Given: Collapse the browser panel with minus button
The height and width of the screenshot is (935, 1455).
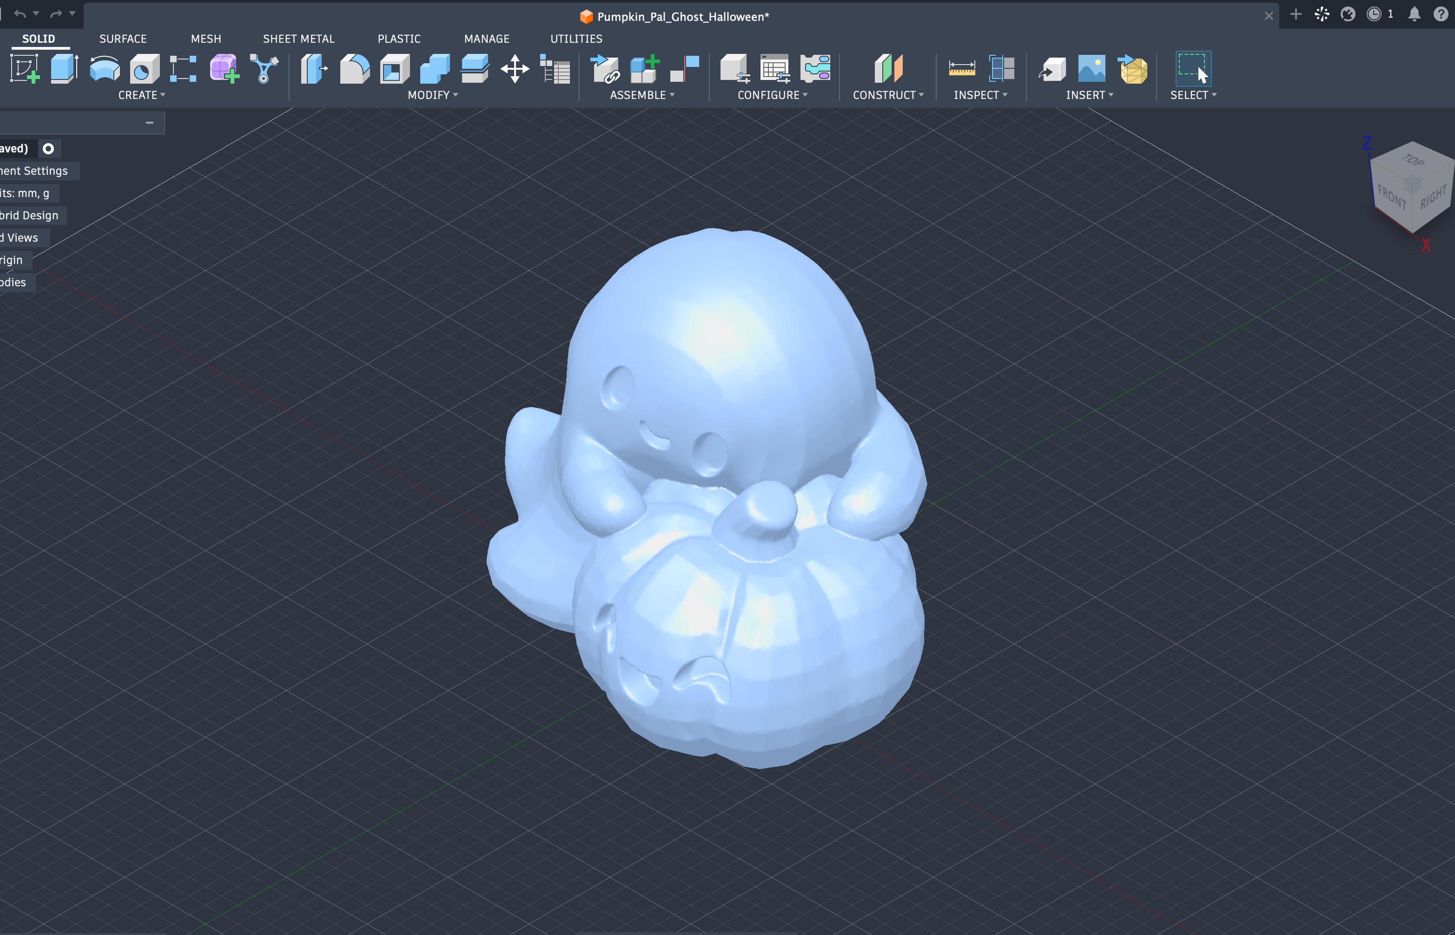Looking at the screenshot, I should [x=150, y=123].
